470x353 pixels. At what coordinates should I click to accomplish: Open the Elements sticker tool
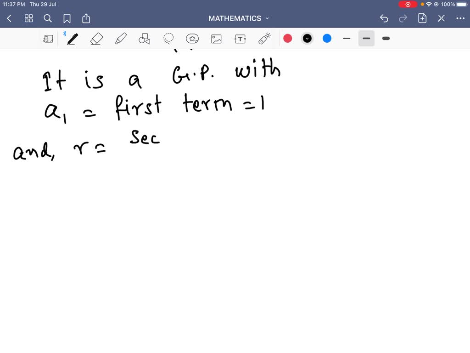point(192,39)
